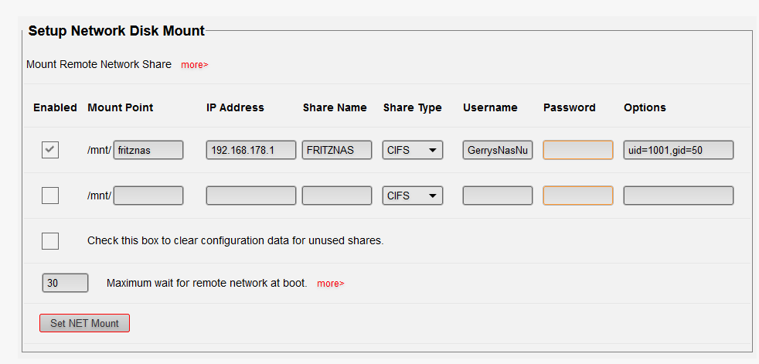Check the clear unused shares configuration box
Screen dimensions: 759x364
click(x=50, y=240)
